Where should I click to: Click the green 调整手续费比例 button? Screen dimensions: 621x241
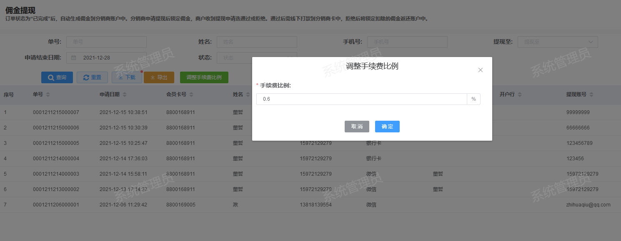[204, 77]
